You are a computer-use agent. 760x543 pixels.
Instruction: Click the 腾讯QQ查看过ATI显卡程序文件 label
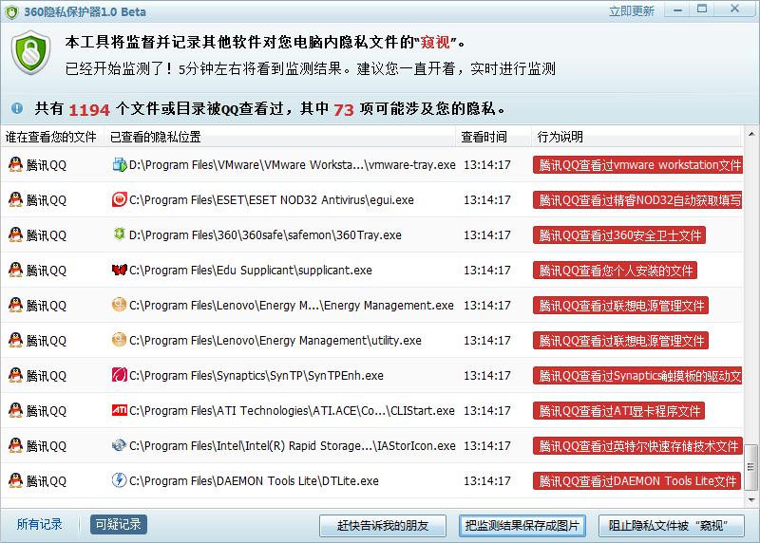click(x=618, y=410)
